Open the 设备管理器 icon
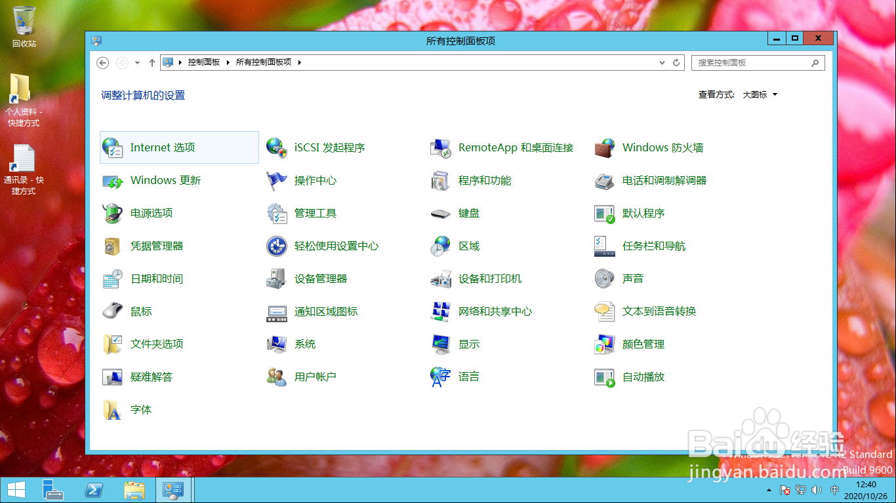 [x=277, y=279]
